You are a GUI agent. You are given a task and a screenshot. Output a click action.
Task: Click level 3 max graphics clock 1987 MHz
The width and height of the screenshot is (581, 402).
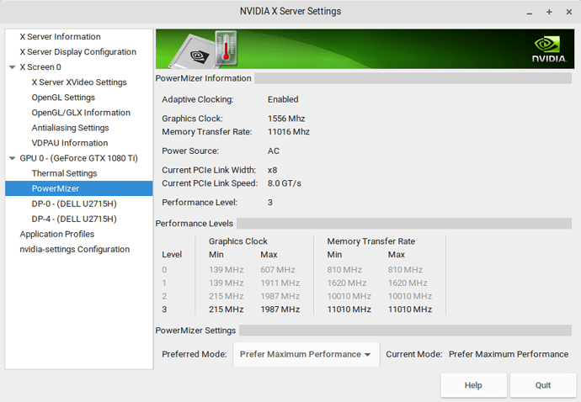pos(280,309)
